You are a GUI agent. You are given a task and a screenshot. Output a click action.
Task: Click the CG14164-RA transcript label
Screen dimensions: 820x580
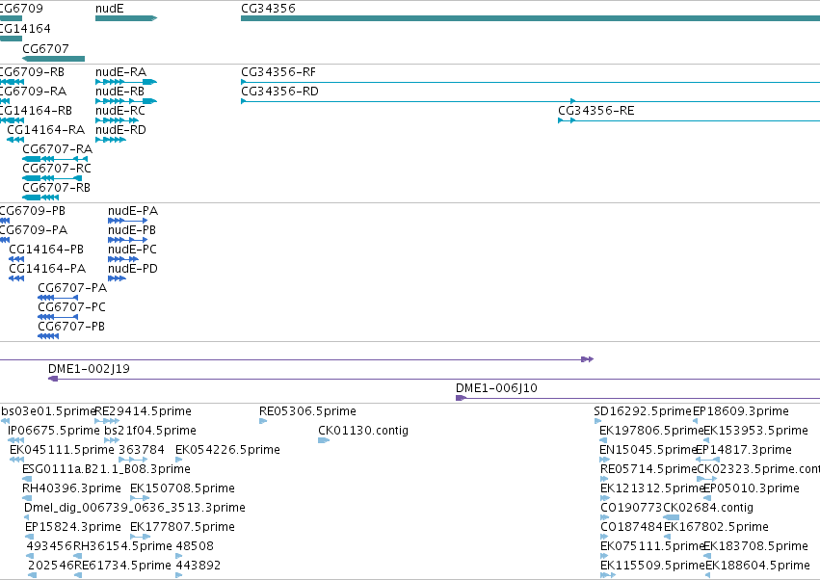(45, 130)
